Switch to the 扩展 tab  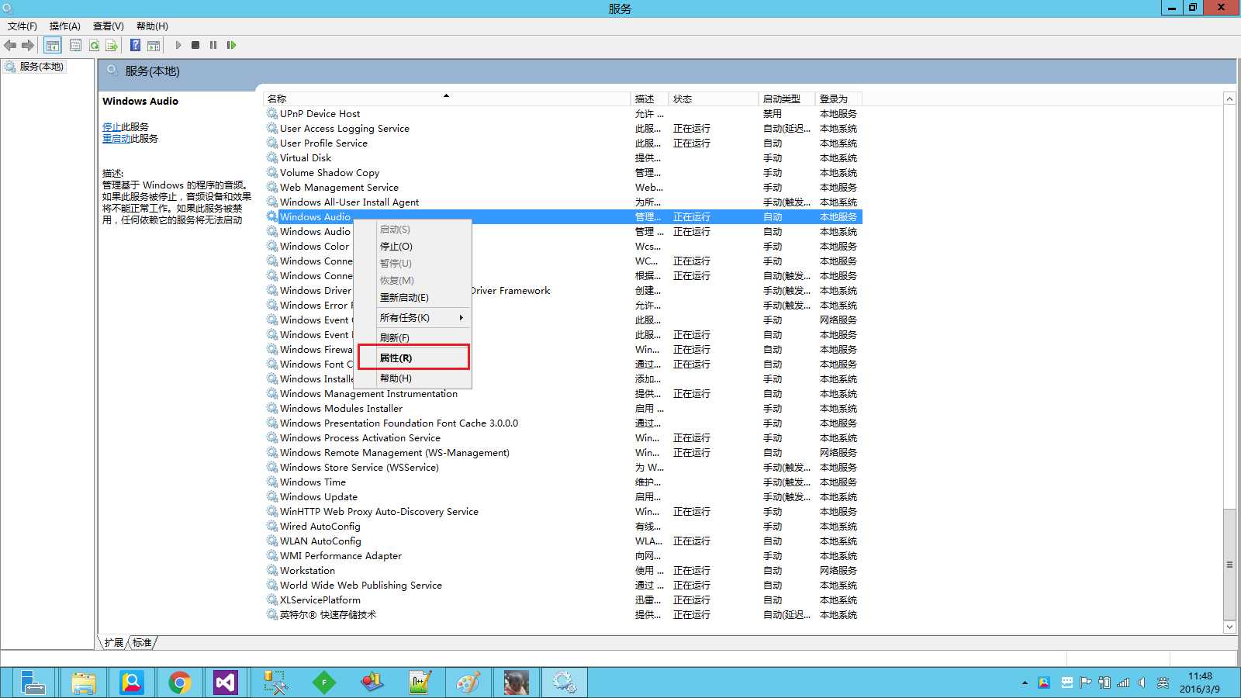(x=114, y=643)
